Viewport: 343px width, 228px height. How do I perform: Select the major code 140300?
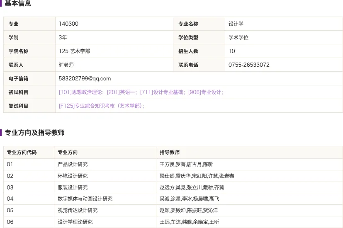(68, 24)
